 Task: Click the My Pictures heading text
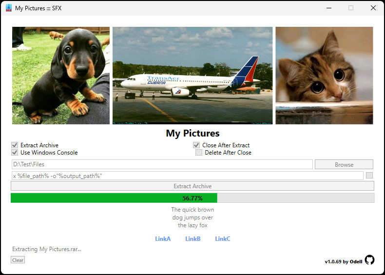[193, 134]
